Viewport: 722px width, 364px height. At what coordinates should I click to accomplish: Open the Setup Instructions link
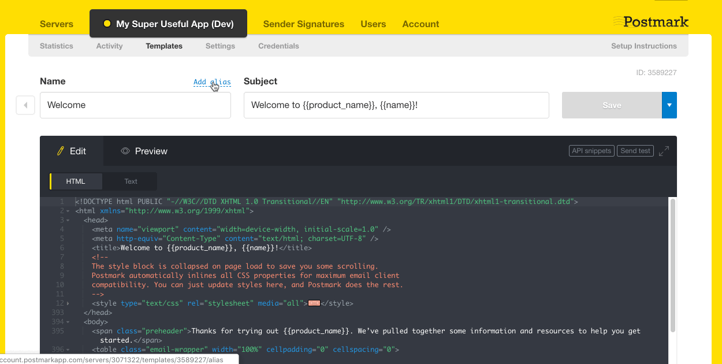tap(644, 46)
